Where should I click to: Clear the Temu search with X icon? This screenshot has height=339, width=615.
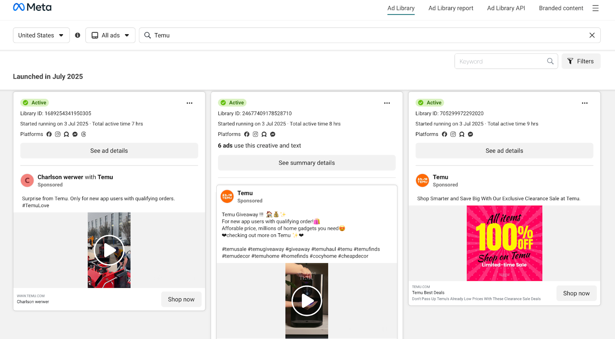tap(592, 35)
